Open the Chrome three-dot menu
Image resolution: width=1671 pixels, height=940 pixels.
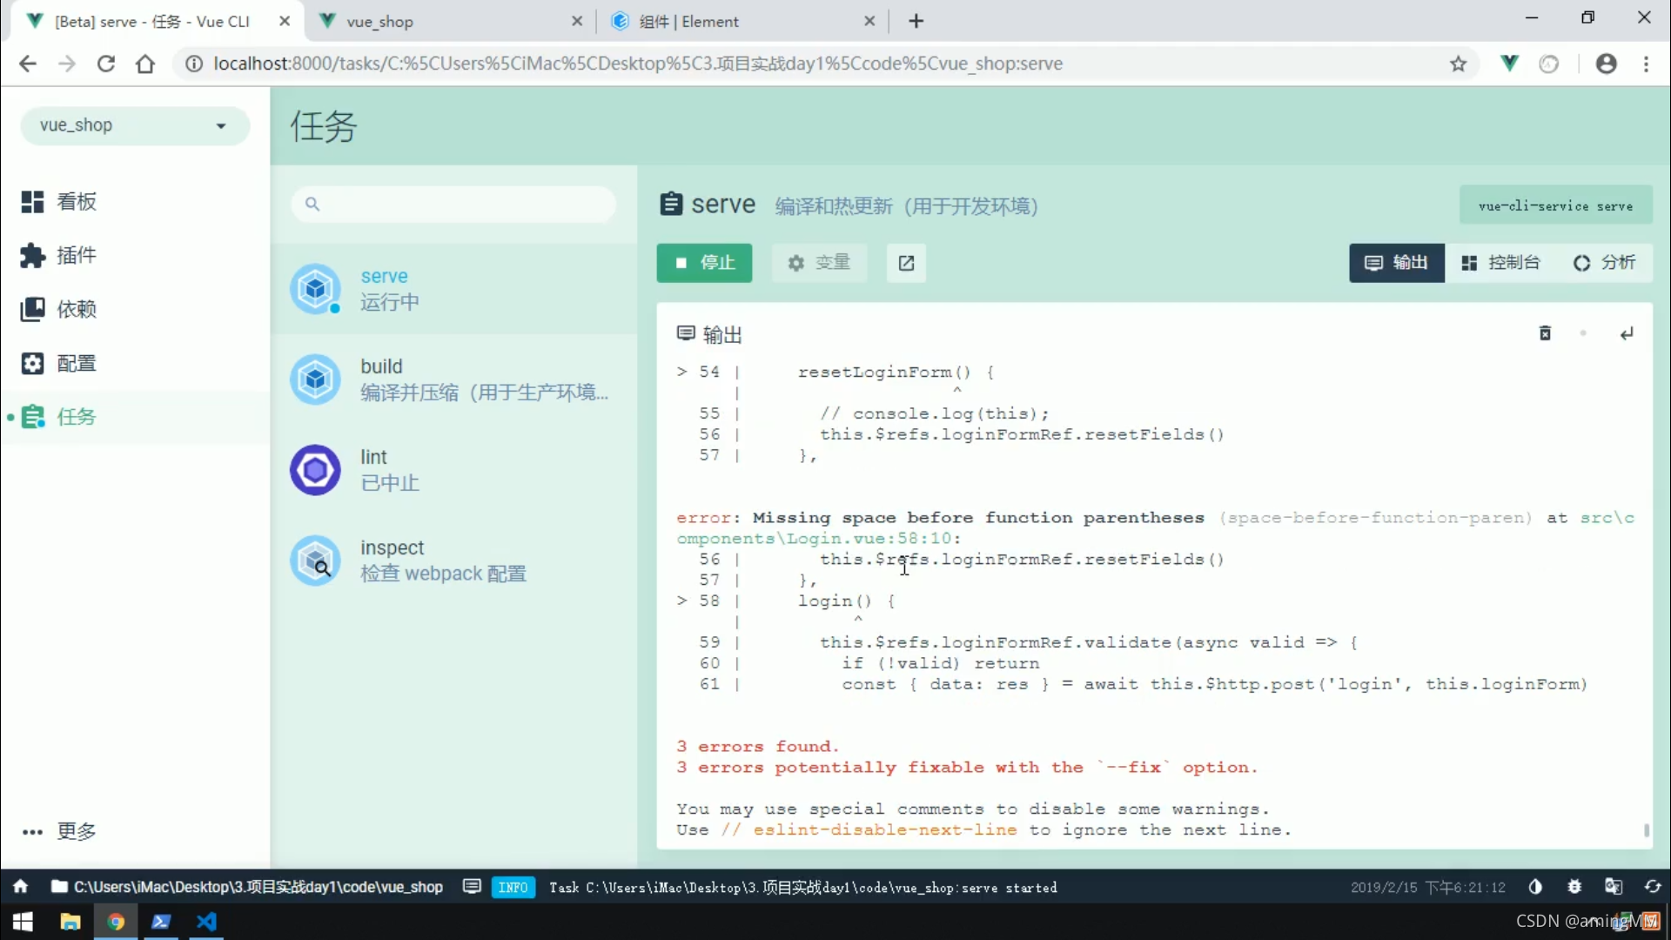pos(1646,64)
